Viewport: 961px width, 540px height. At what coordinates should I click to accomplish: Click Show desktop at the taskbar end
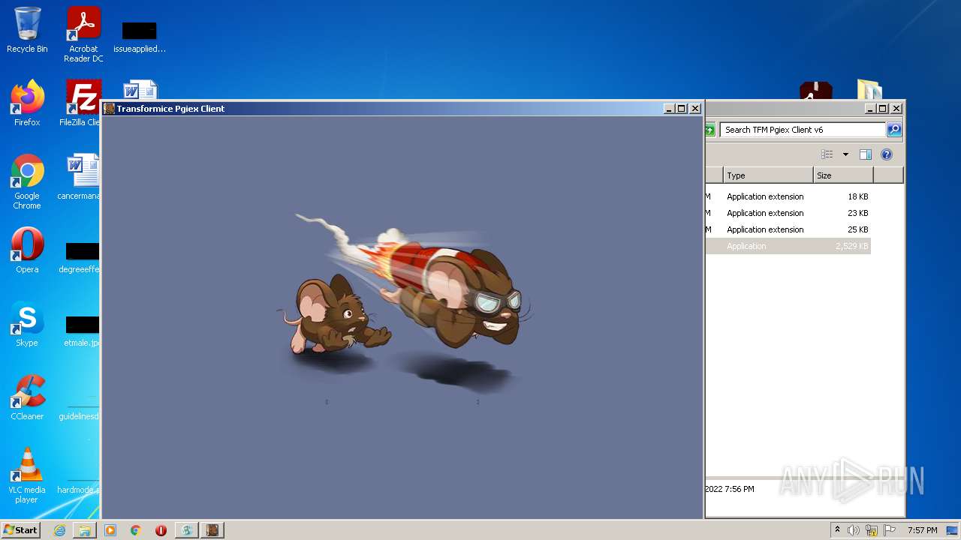point(953,530)
